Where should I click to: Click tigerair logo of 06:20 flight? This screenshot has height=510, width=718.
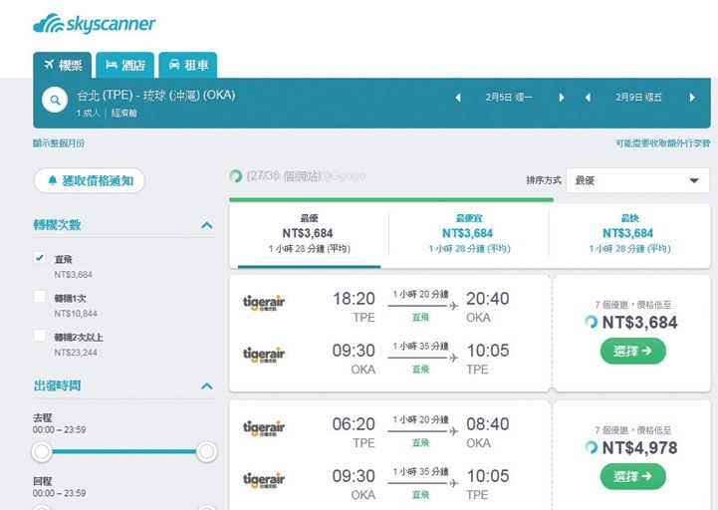tap(264, 428)
